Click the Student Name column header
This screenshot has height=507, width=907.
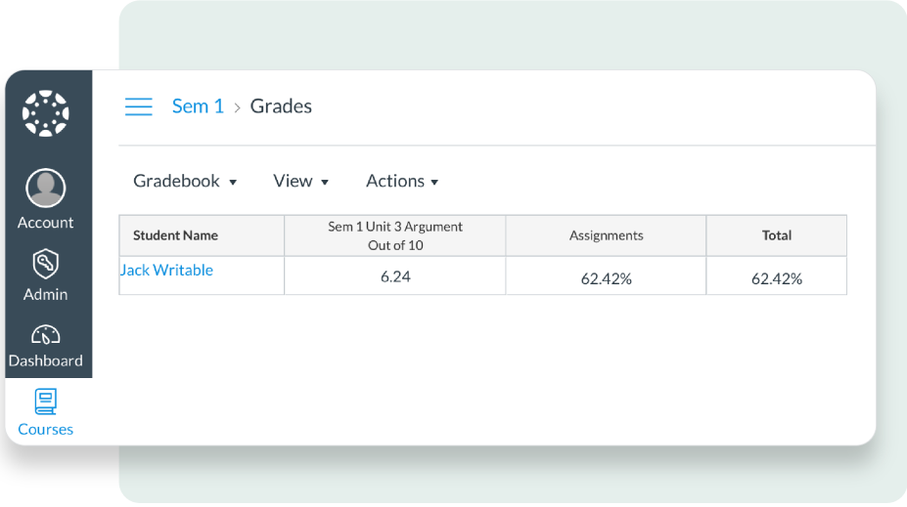click(x=202, y=235)
